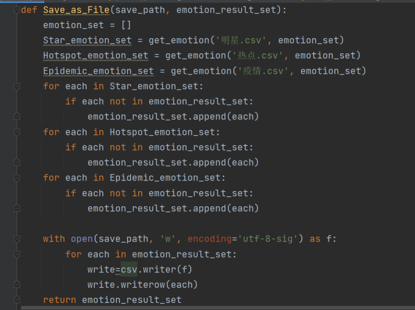Screen dimensions: 415x310
Task: Click fold end marker beside write.writerow(each) line
Action: point(16,285)
